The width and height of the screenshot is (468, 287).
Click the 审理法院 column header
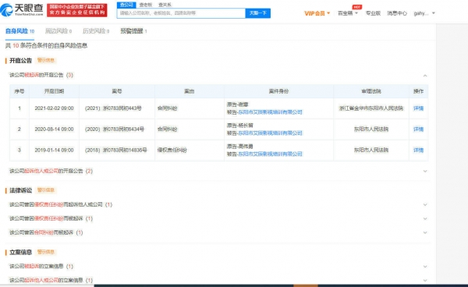pyautogui.click(x=371, y=91)
